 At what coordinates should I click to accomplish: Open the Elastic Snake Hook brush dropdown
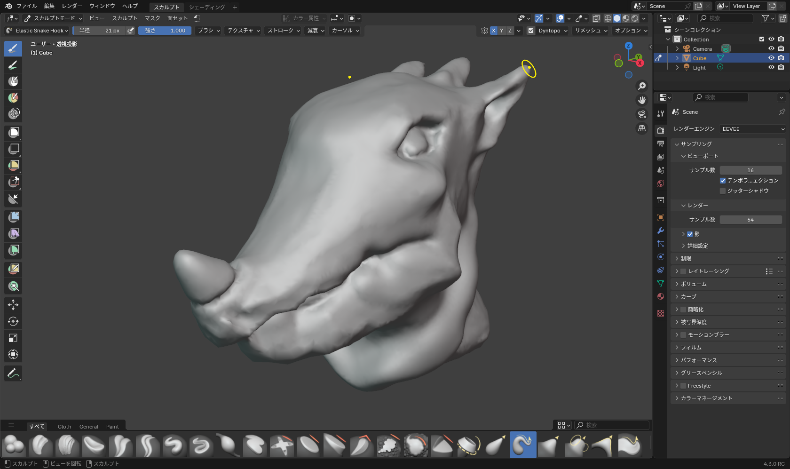point(38,31)
